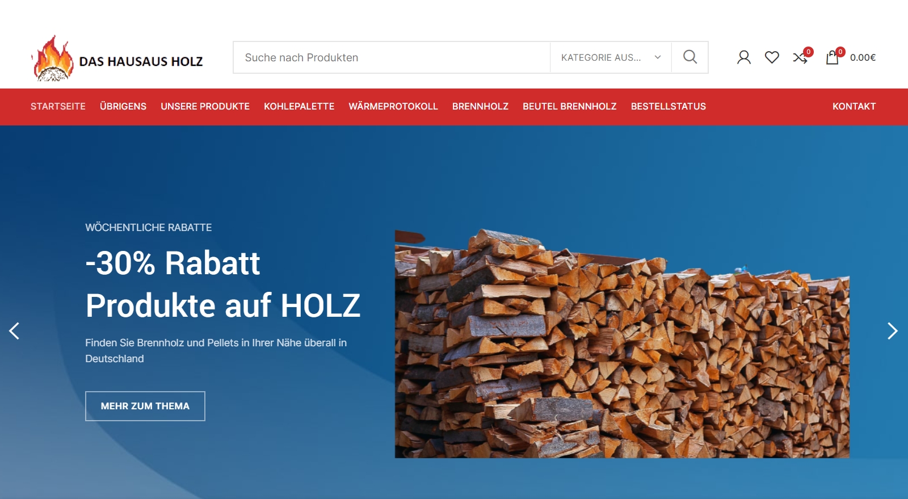Click the -30% Rabatt headline
This screenshot has width=908, height=499.
[173, 263]
